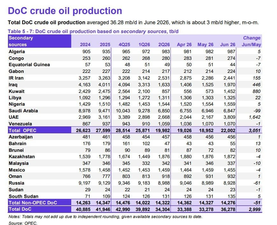277x225 pixels.
Task: Click Iraq's 2024 value 4,163
Action: pos(85,85)
